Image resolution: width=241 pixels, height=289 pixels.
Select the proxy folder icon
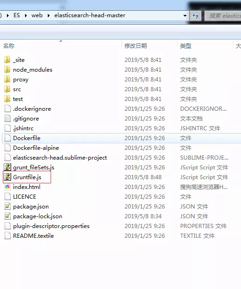tap(7, 80)
